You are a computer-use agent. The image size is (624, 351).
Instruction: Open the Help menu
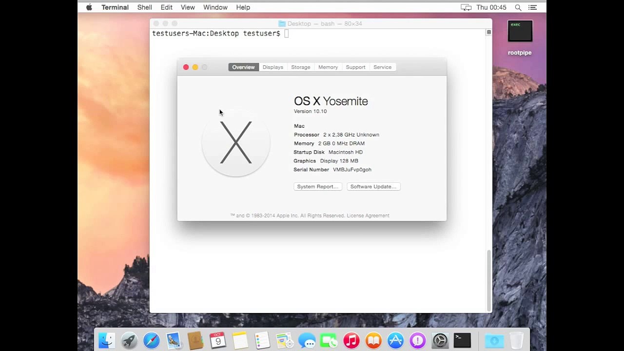[243, 7]
